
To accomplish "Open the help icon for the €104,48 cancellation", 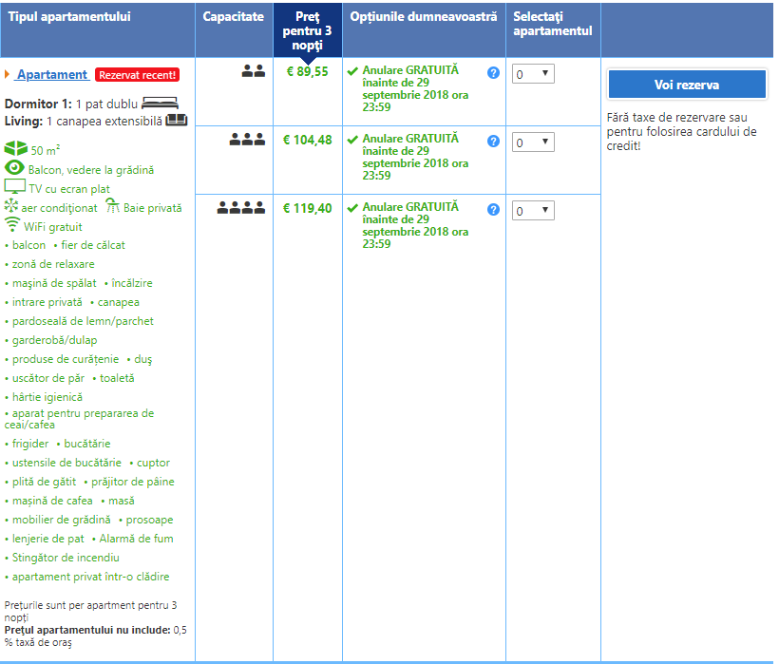I will pyautogui.click(x=493, y=142).
